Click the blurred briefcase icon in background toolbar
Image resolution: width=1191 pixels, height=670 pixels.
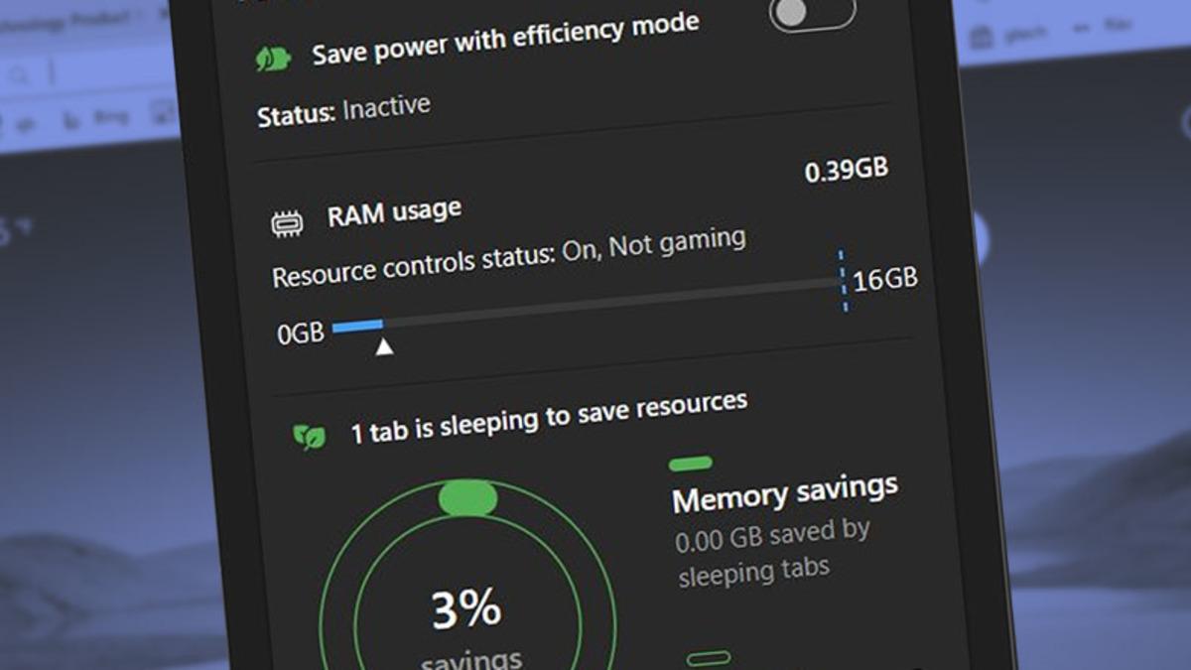(x=981, y=38)
